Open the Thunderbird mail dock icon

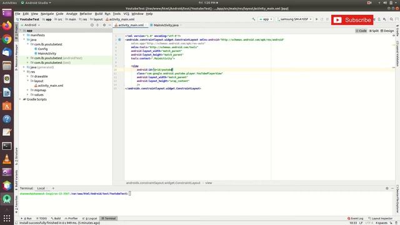[x=7, y=52]
